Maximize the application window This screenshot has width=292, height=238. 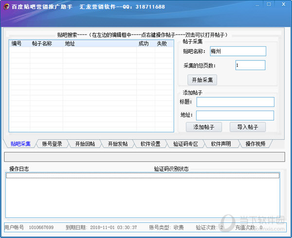click(x=269, y=5)
